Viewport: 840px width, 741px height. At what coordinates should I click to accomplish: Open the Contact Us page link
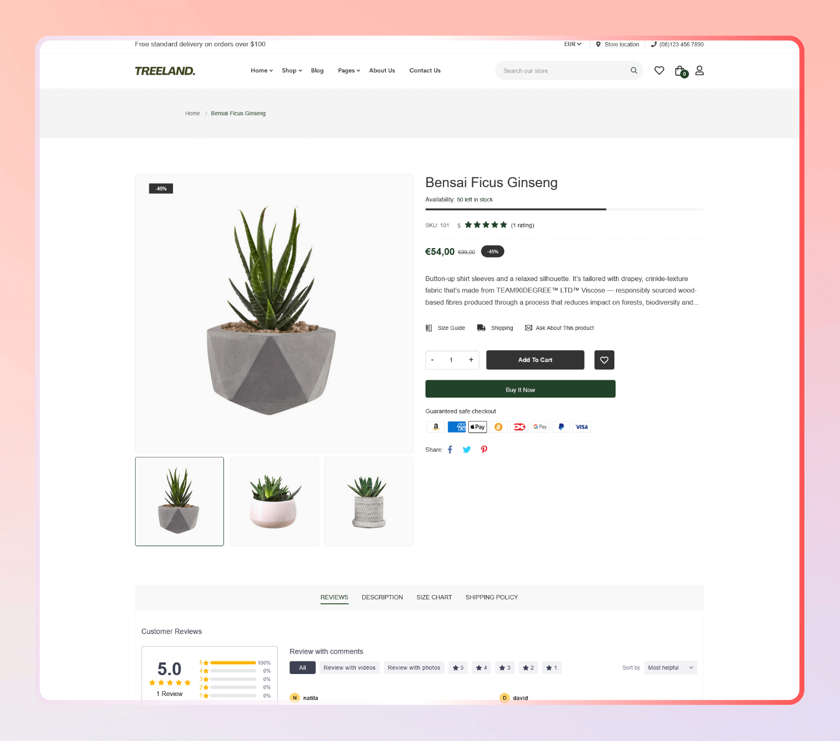click(425, 71)
